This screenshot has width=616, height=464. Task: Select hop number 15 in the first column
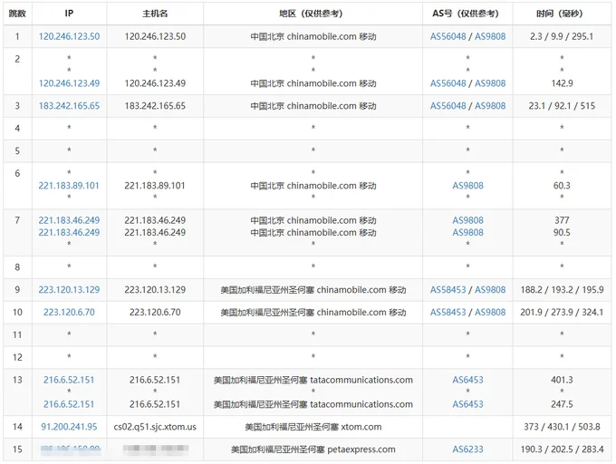coord(17,449)
